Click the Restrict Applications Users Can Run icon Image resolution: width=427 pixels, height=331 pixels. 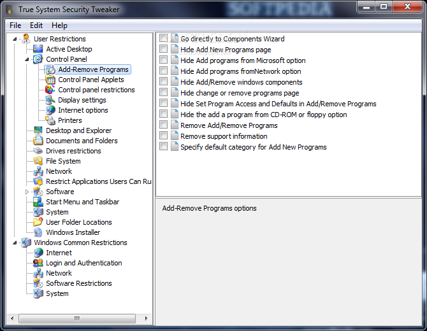tap(38, 181)
